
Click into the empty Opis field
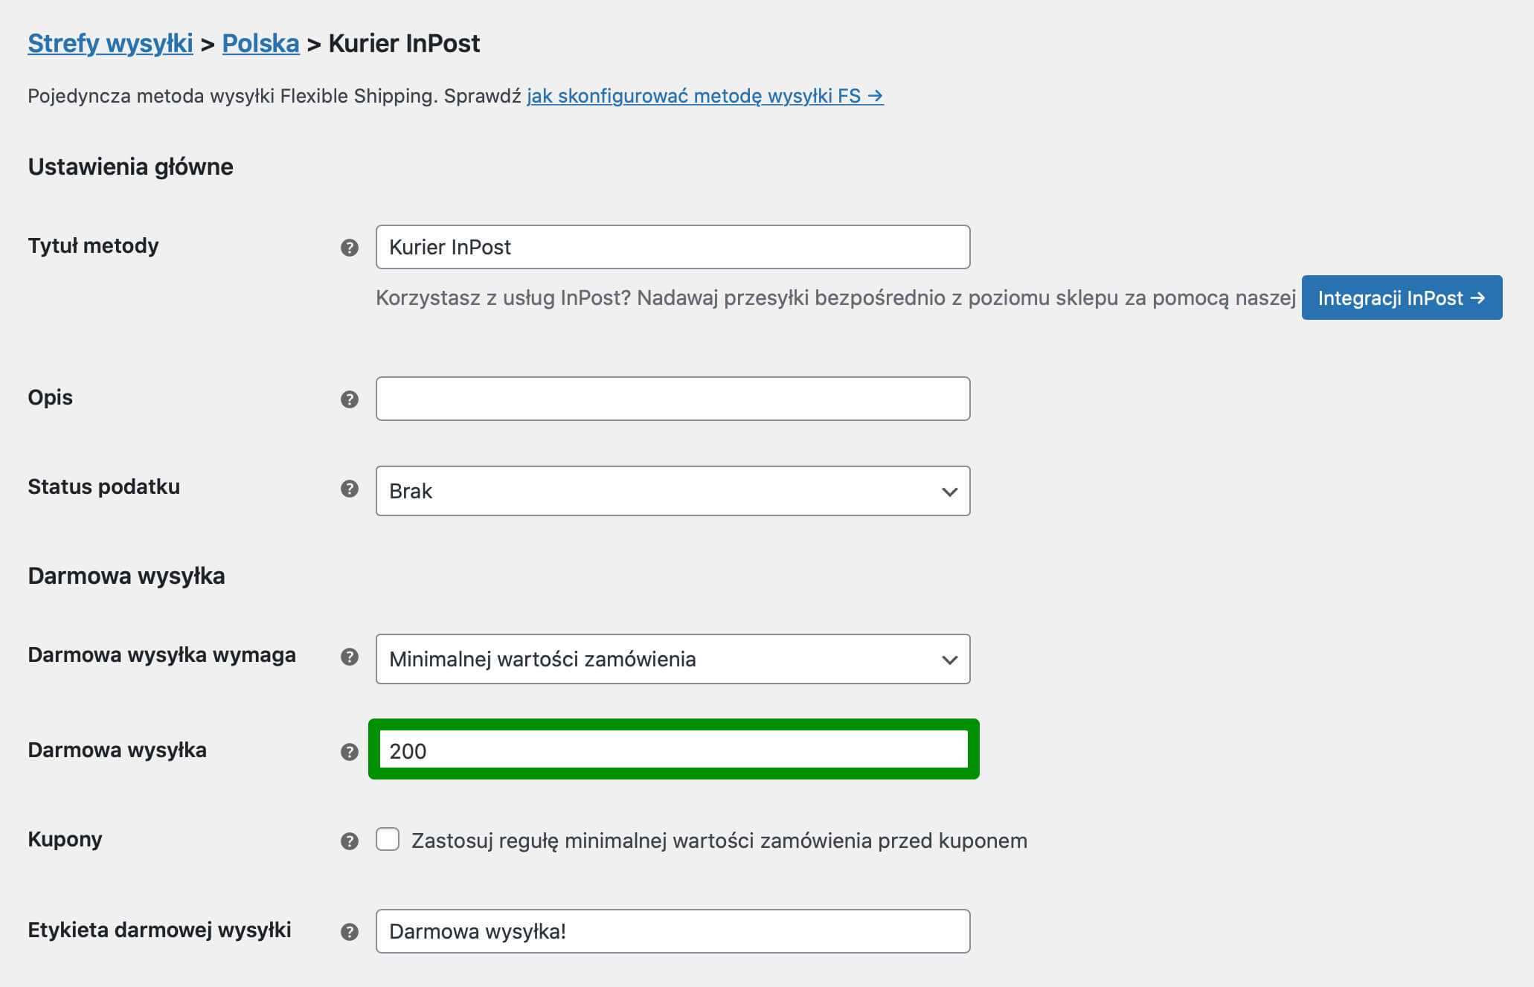coord(673,399)
